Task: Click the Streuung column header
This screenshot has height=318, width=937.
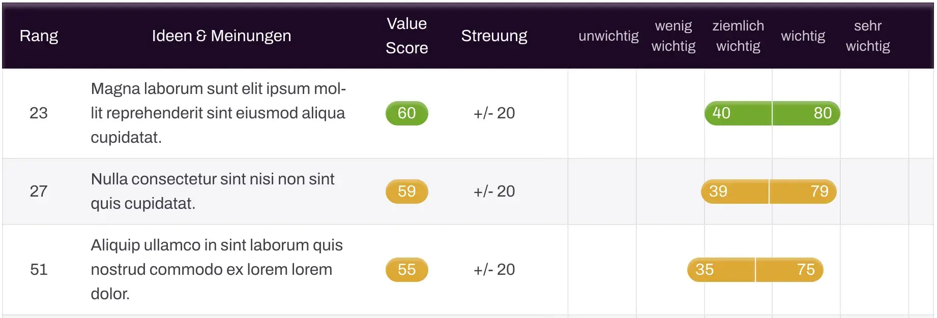Action: click(x=494, y=36)
